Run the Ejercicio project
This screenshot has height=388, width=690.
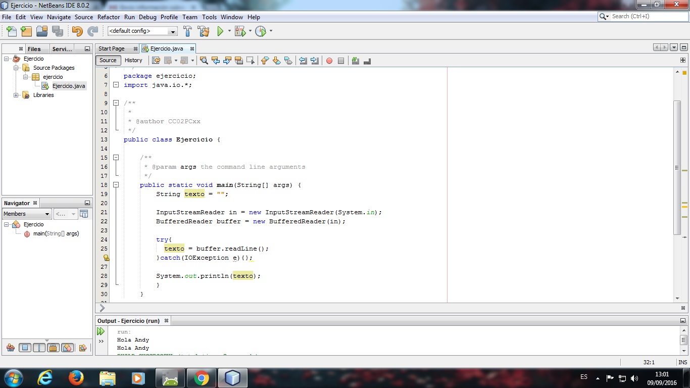click(221, 31)
